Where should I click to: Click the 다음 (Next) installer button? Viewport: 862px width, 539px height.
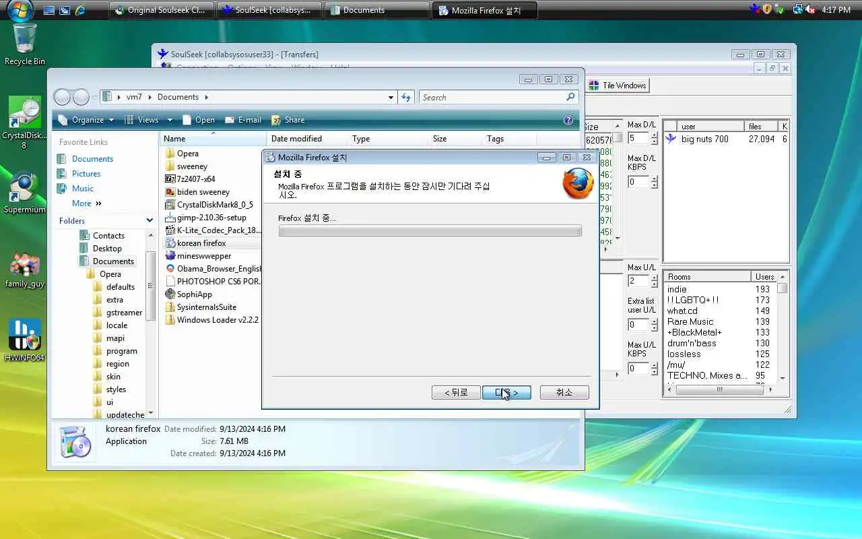tap(506, 392)
